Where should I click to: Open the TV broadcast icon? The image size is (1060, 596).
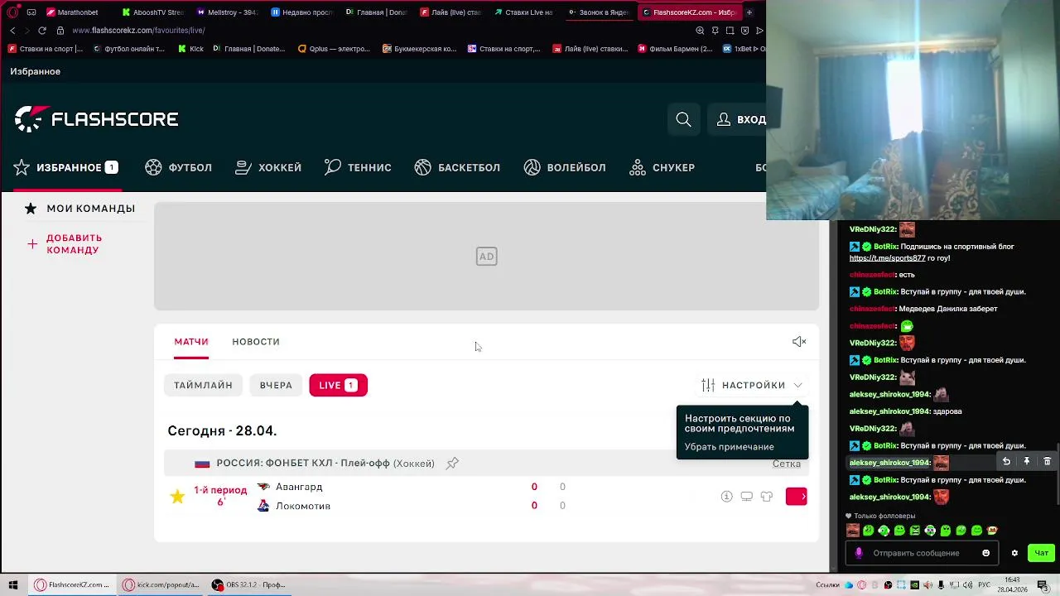click(746, 497)
